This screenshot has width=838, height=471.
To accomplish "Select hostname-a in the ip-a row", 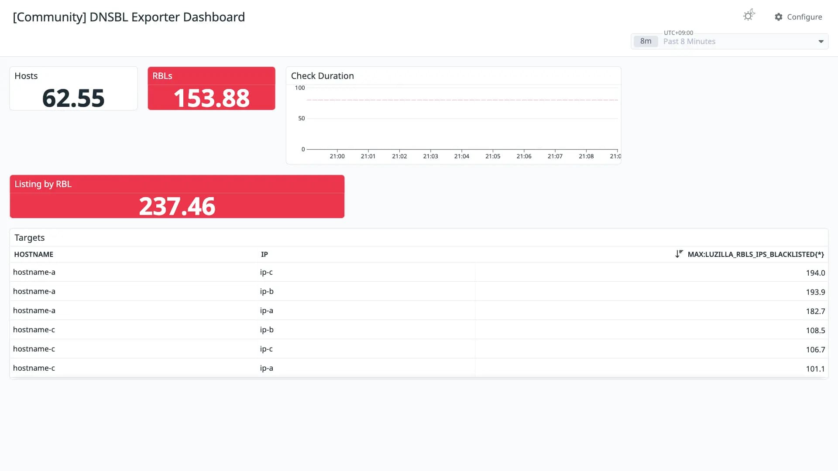I will tap(34, 311).
